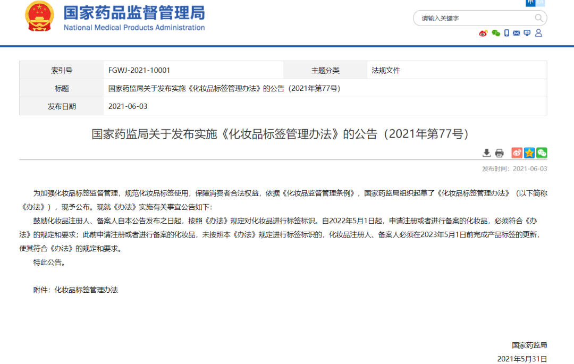Viewport: 574px width, 364px height.
Task: Click the national emblem image
Action: [x=40, y=16]
